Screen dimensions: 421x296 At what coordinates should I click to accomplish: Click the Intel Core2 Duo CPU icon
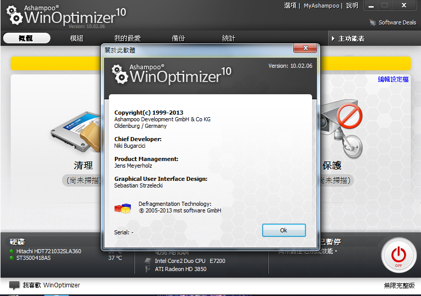pos(148,260)
